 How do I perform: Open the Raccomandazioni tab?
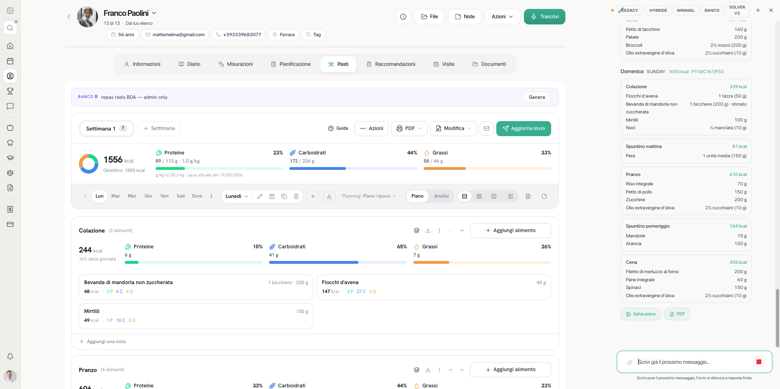(391, 64)
